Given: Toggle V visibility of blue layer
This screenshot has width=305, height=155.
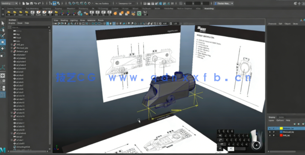Looking at the screenshot, I should 269,132.
